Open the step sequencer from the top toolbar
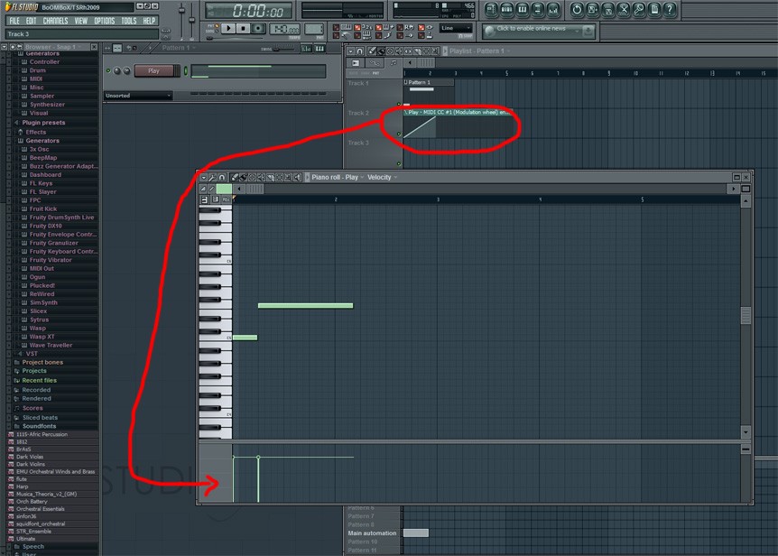Viewport: 778px width, 556px height. [x=506, y=9]
